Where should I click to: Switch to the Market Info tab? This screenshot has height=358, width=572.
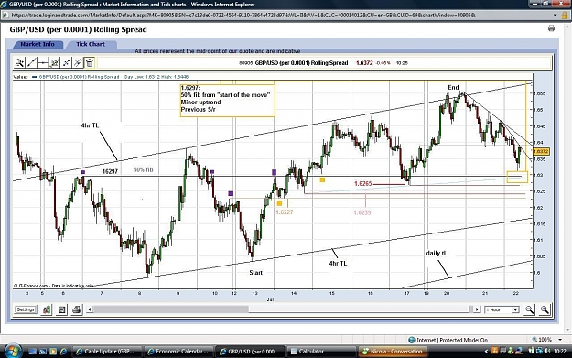(38, 44)
